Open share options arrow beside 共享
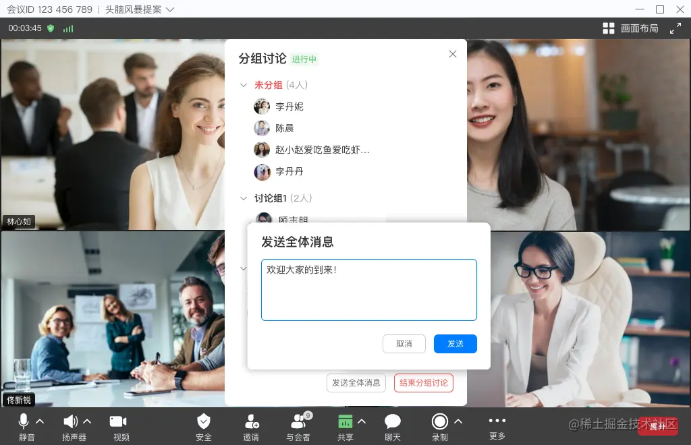Image resolution: width=691 pixels, height=445 pixels. 362,421
